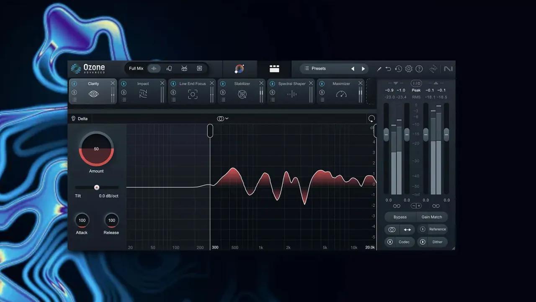Select the Spectral Shaper module icon
The height and width of the screenshot is (302, 536).
(x=292, y=94)
